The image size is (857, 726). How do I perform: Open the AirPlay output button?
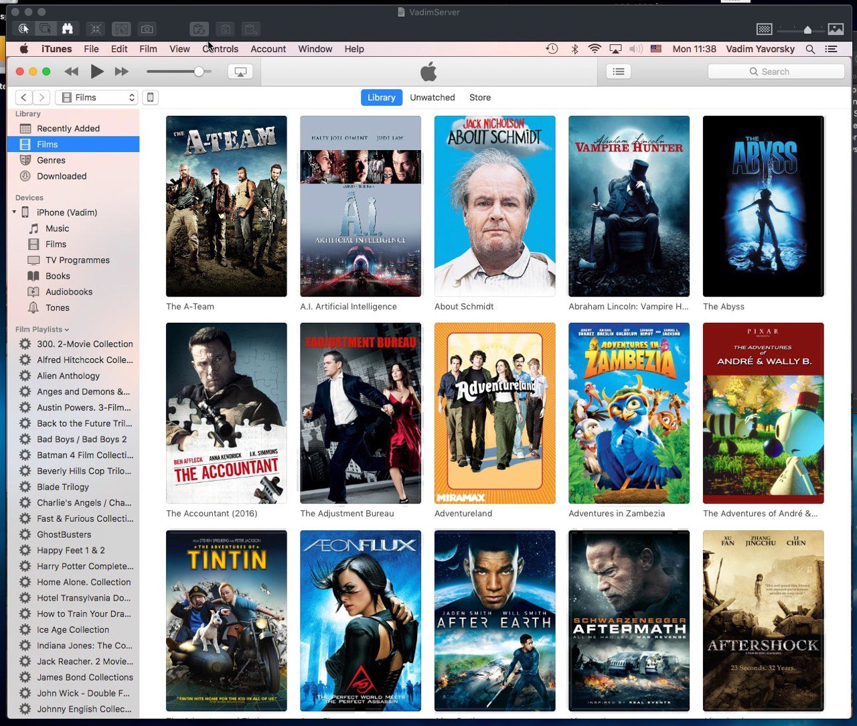pos(240,72)
